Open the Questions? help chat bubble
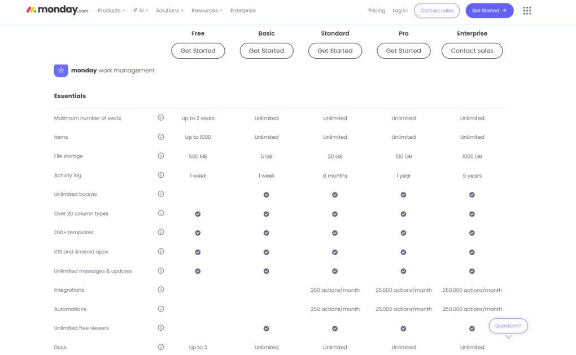576x355 pixels. click(x=508, y=326)
